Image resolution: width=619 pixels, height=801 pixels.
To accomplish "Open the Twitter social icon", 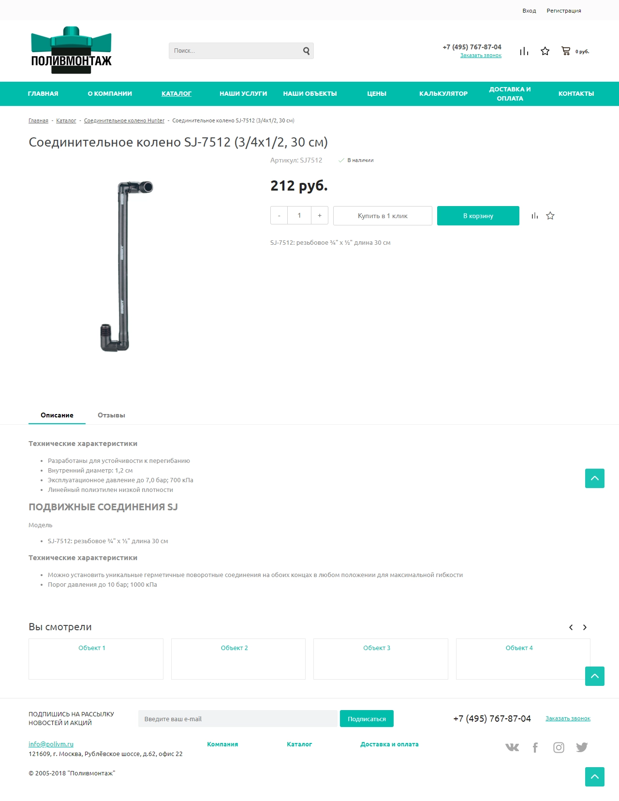I will [582, 747].
